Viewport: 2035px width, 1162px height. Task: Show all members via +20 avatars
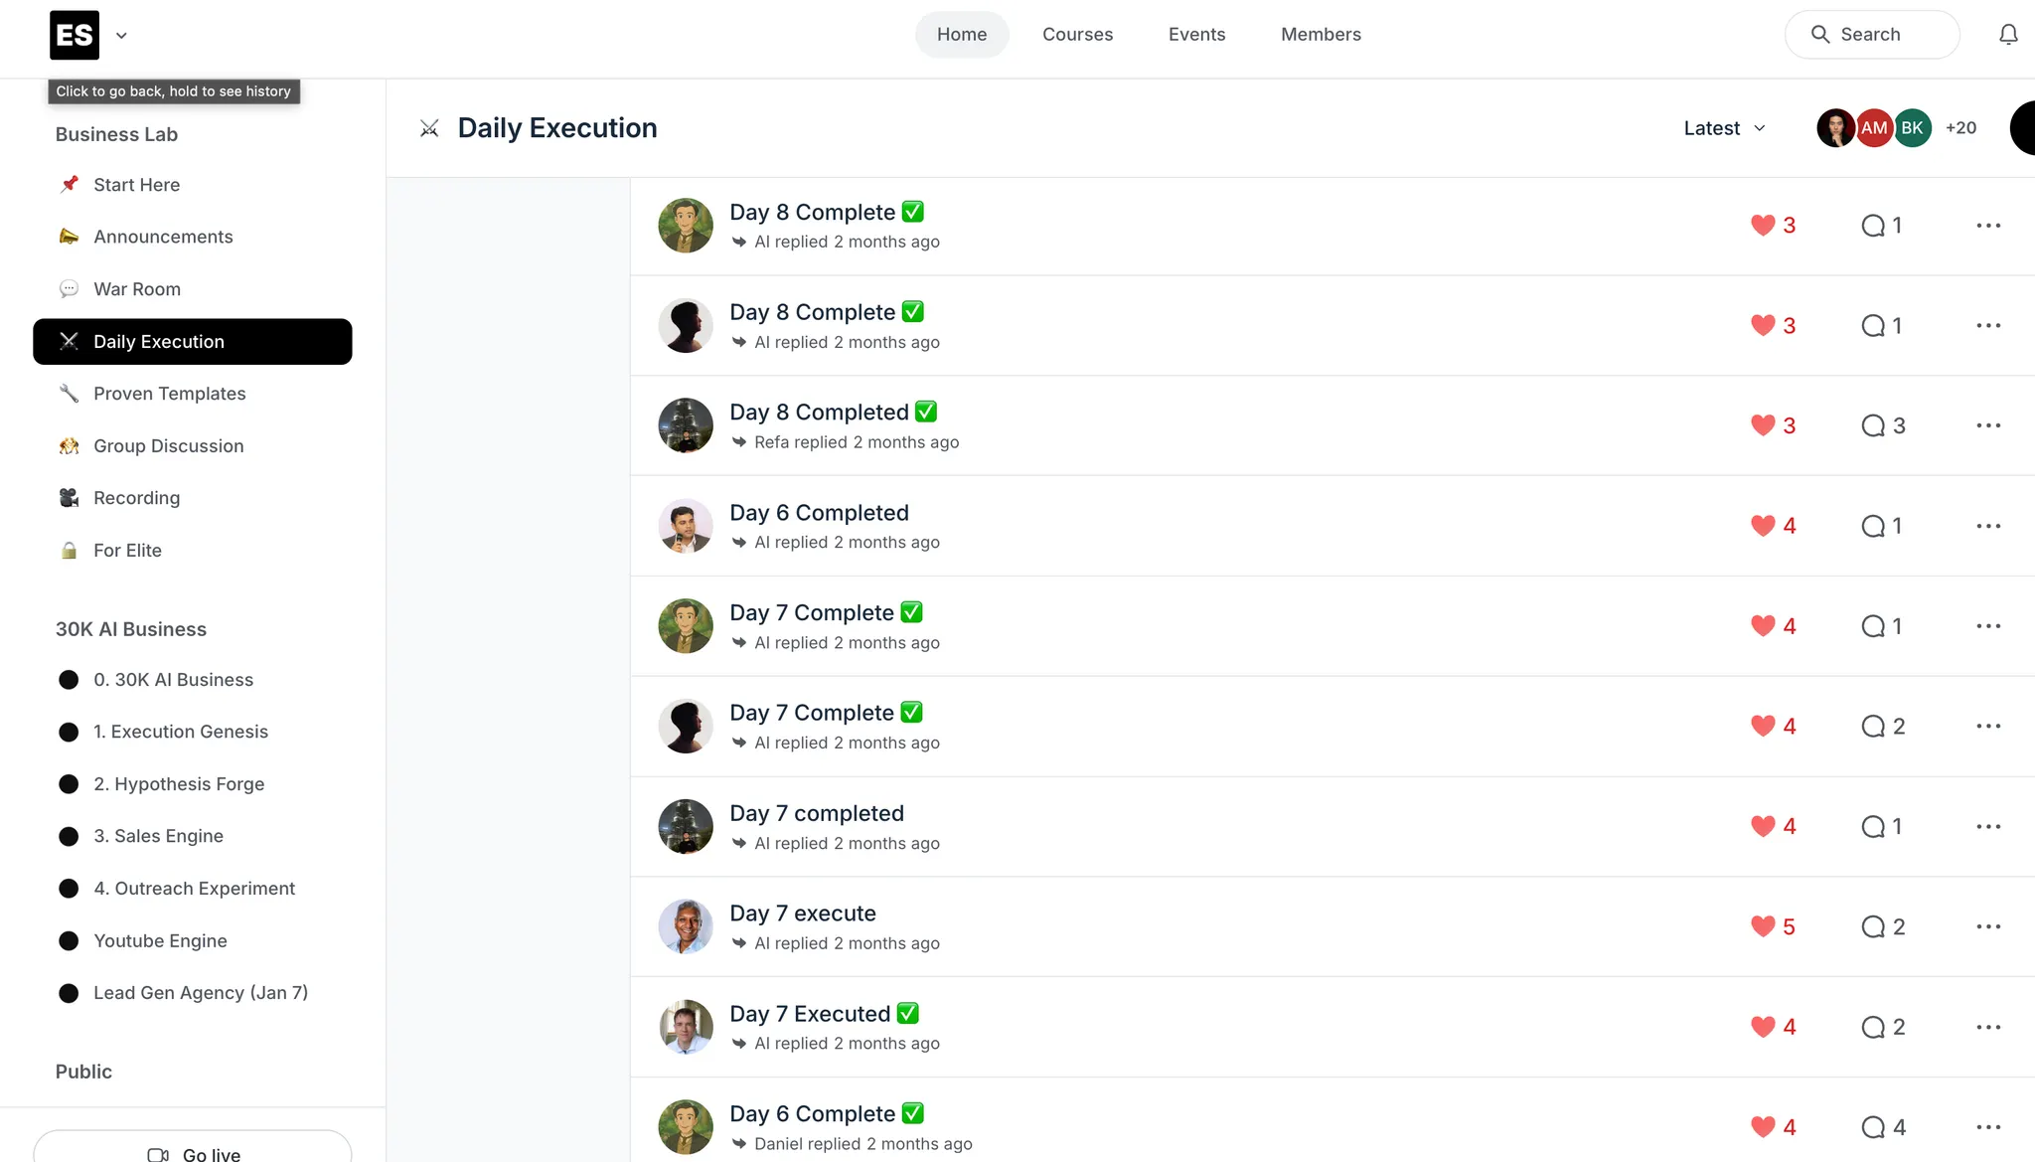point(1960,128)
